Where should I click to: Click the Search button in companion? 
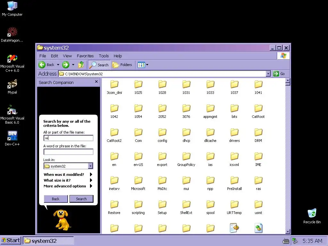81,199
